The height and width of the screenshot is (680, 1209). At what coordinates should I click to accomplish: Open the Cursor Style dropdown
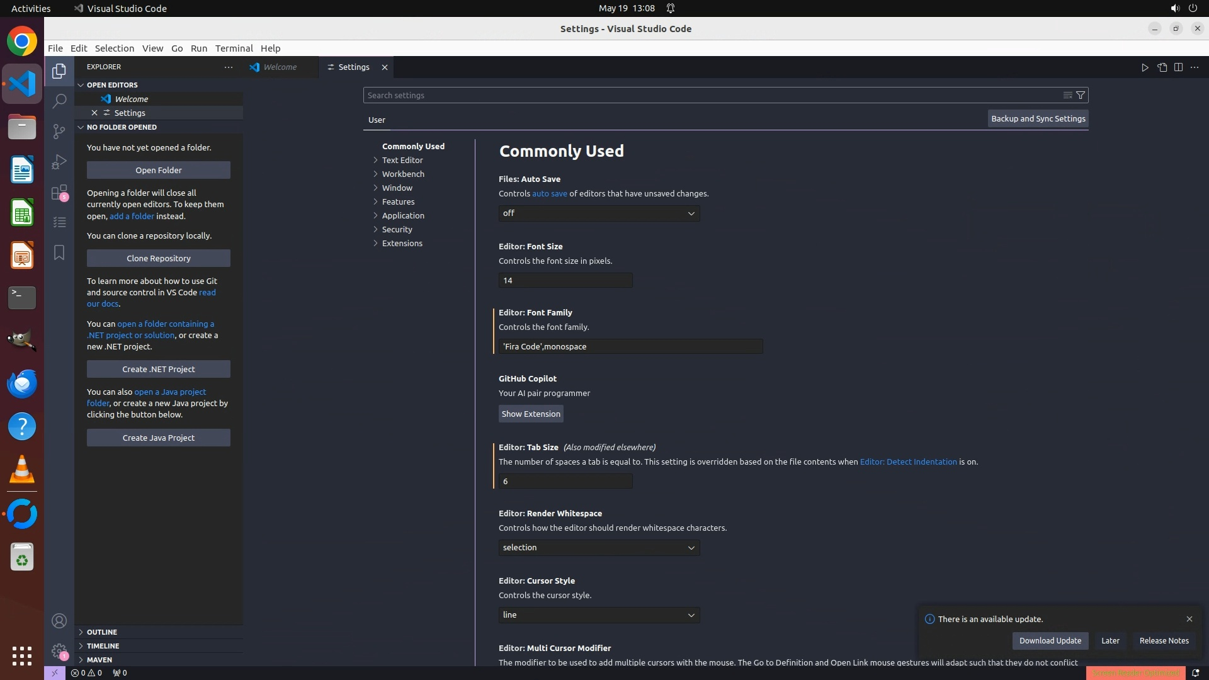coord(599,615)
